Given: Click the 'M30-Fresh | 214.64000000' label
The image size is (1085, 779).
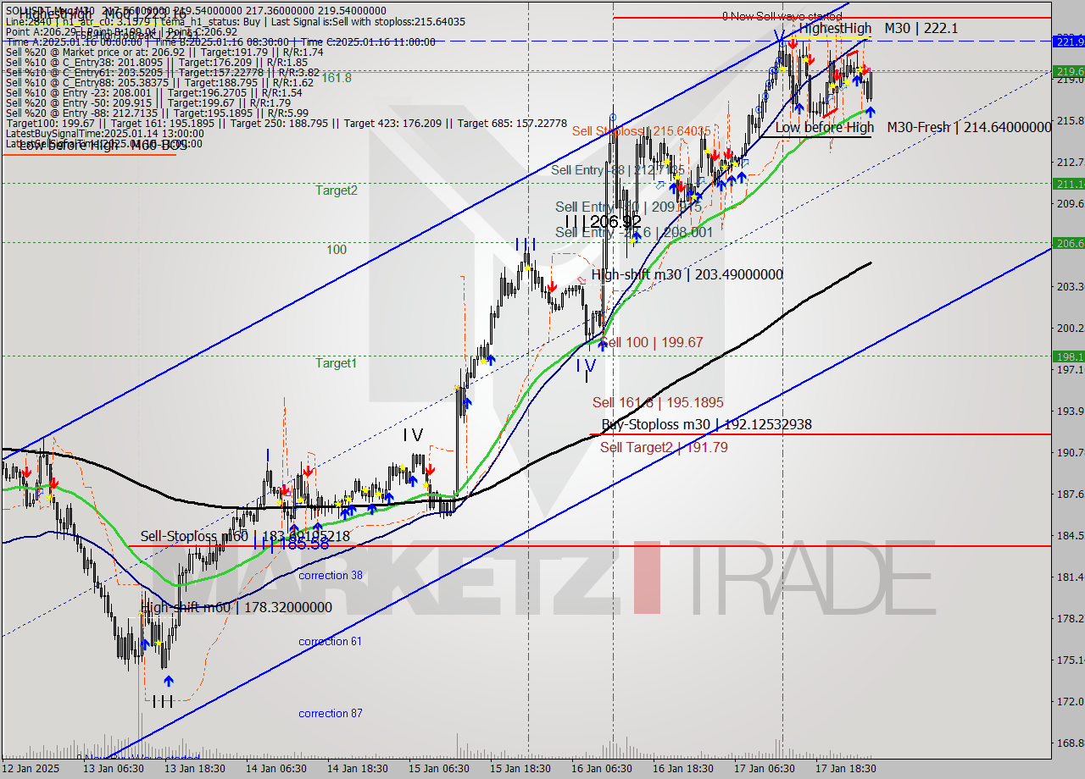Looking at the screenshot, I should 969,127.
